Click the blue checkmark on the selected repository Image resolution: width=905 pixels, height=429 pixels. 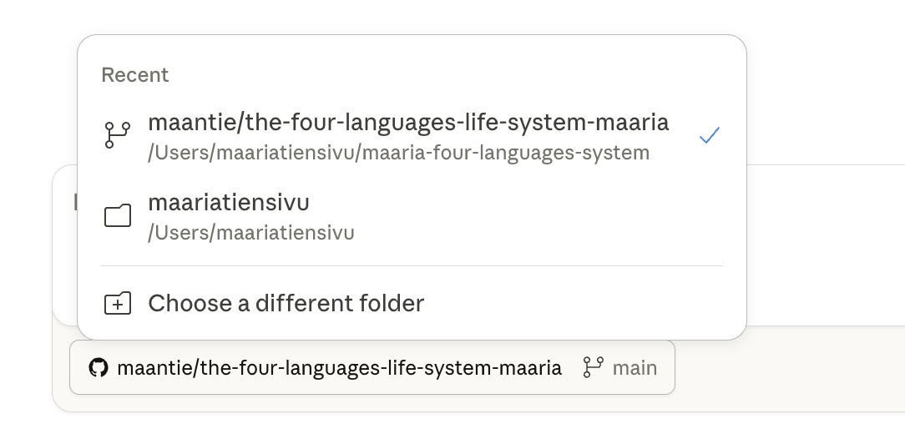pos(710,135)
